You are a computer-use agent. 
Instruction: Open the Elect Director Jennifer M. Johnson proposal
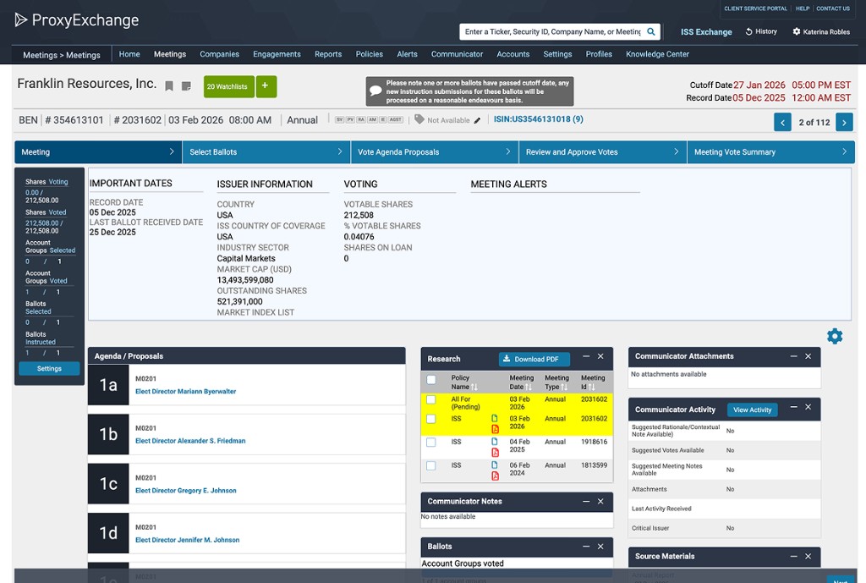click(x=187, y=540)
